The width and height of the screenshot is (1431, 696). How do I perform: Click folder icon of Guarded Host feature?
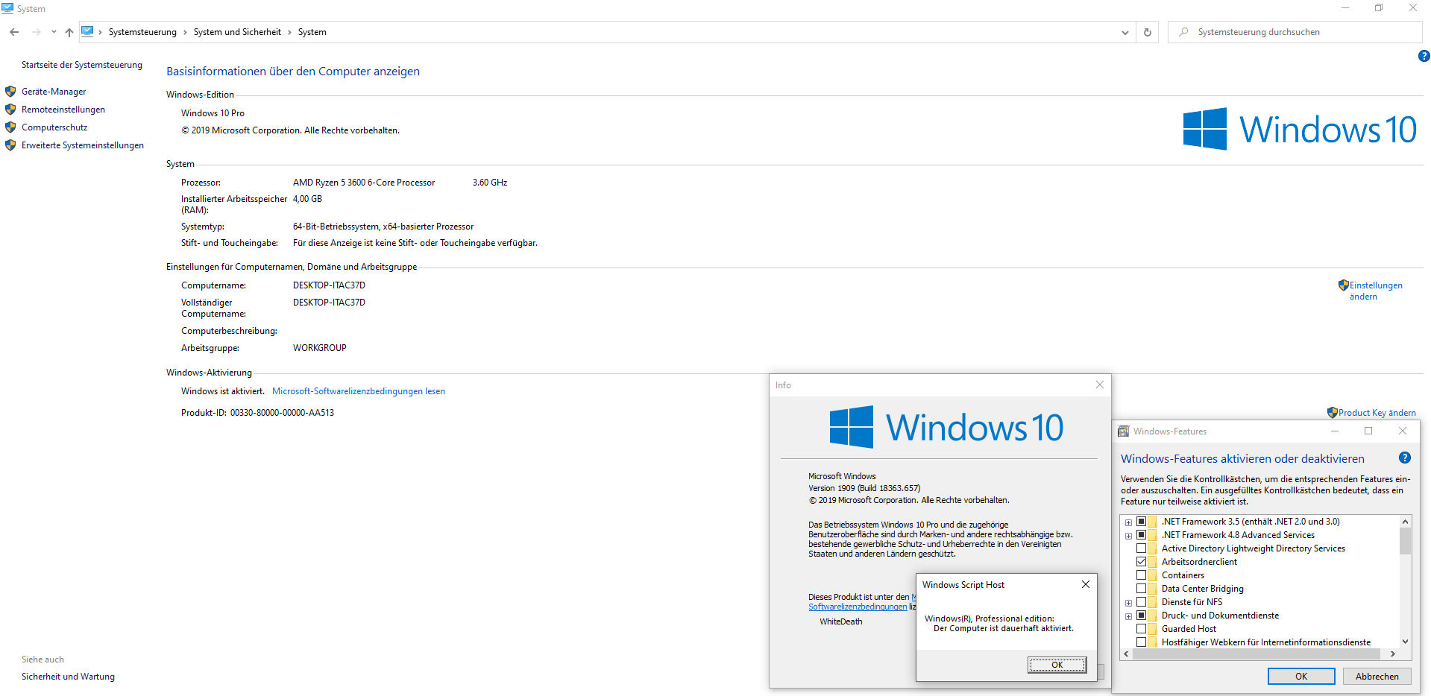pyautogui.click(x=1153, y=629)
